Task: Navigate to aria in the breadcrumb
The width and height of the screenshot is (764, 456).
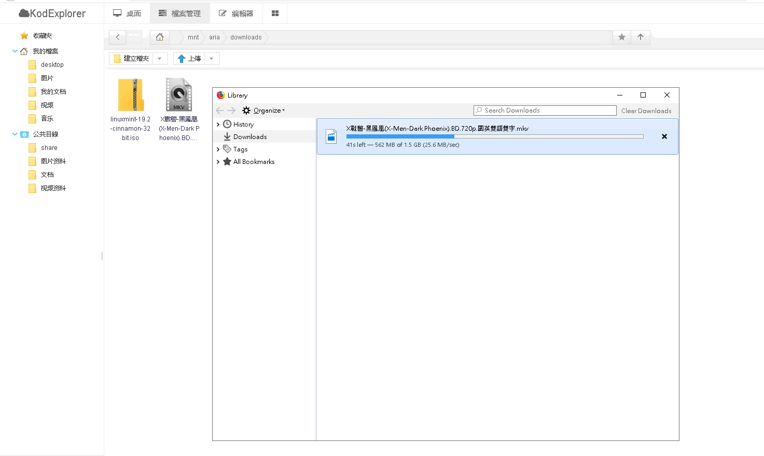Action: pyautogui.click(x=214, y=37)
